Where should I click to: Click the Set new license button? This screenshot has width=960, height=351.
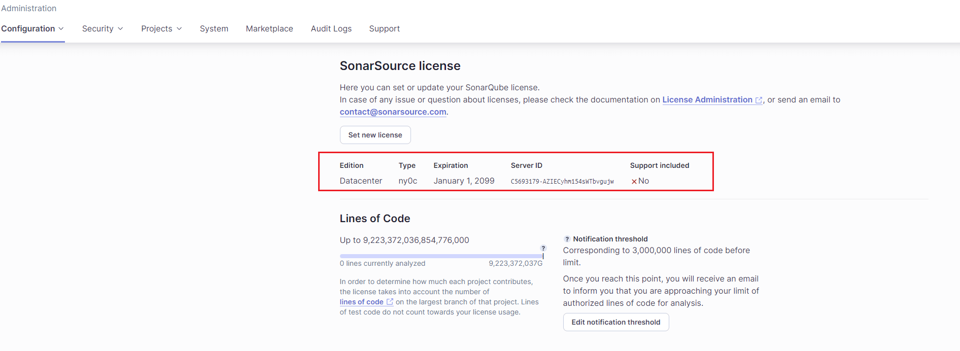click(375, 135)
